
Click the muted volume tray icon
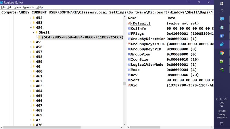(221, 99)
